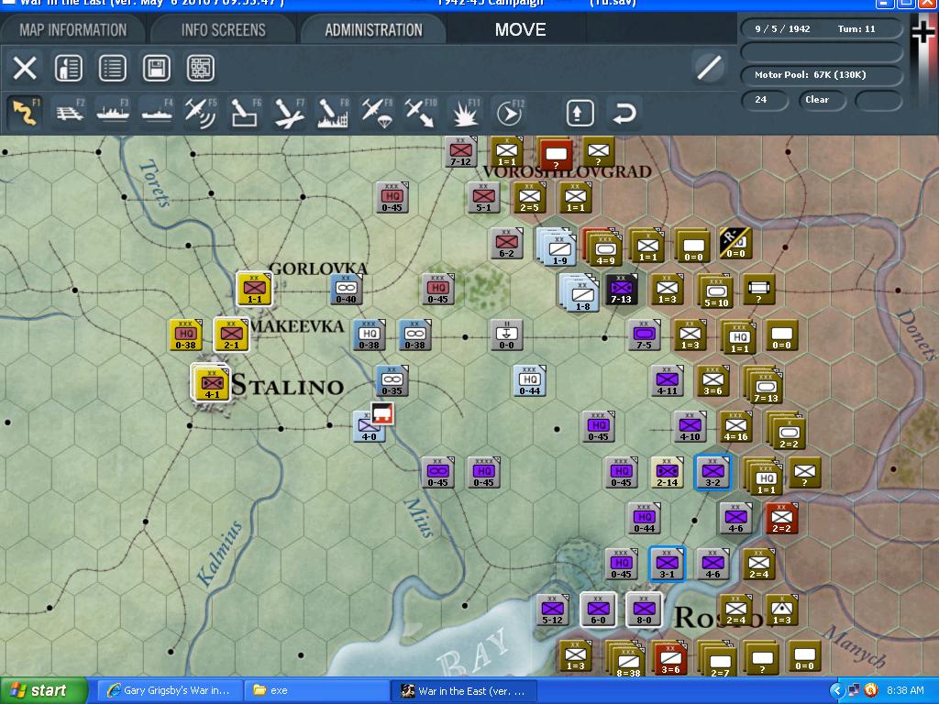Select the highlighted purple 3-1 unit

point(668,564)
